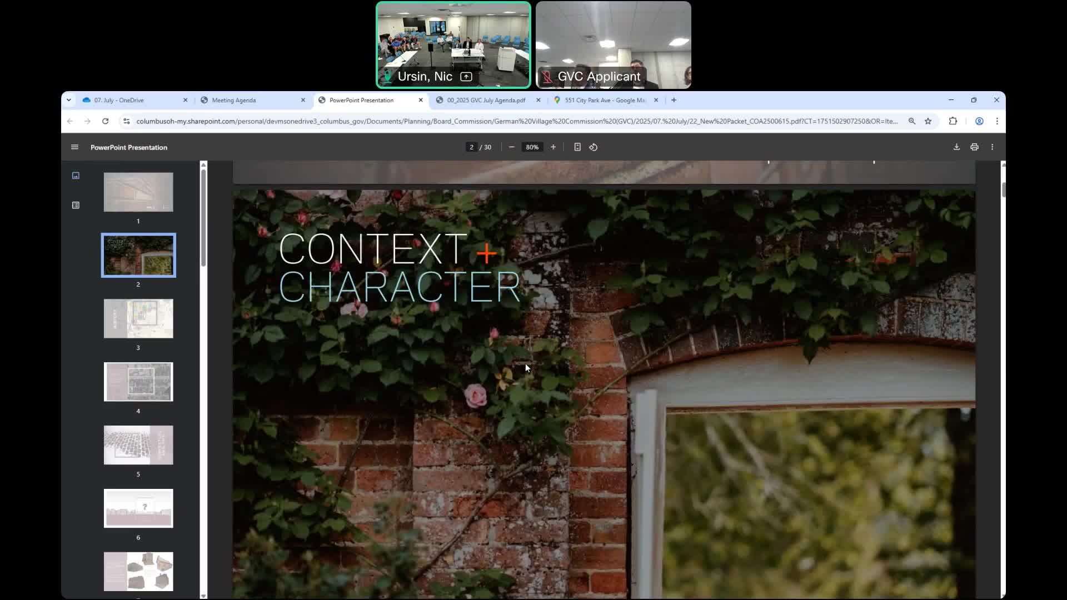The width and height of the screenshot is (1067, 600).
Task: Toggle the PDF sidebar menu
Action: point(74,147)
